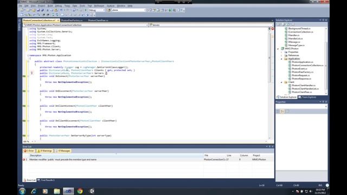Toggle the 0 Warnings filter button
Image resolution: width=347 pixels, height=195 pixels.
tap(44, 151)
